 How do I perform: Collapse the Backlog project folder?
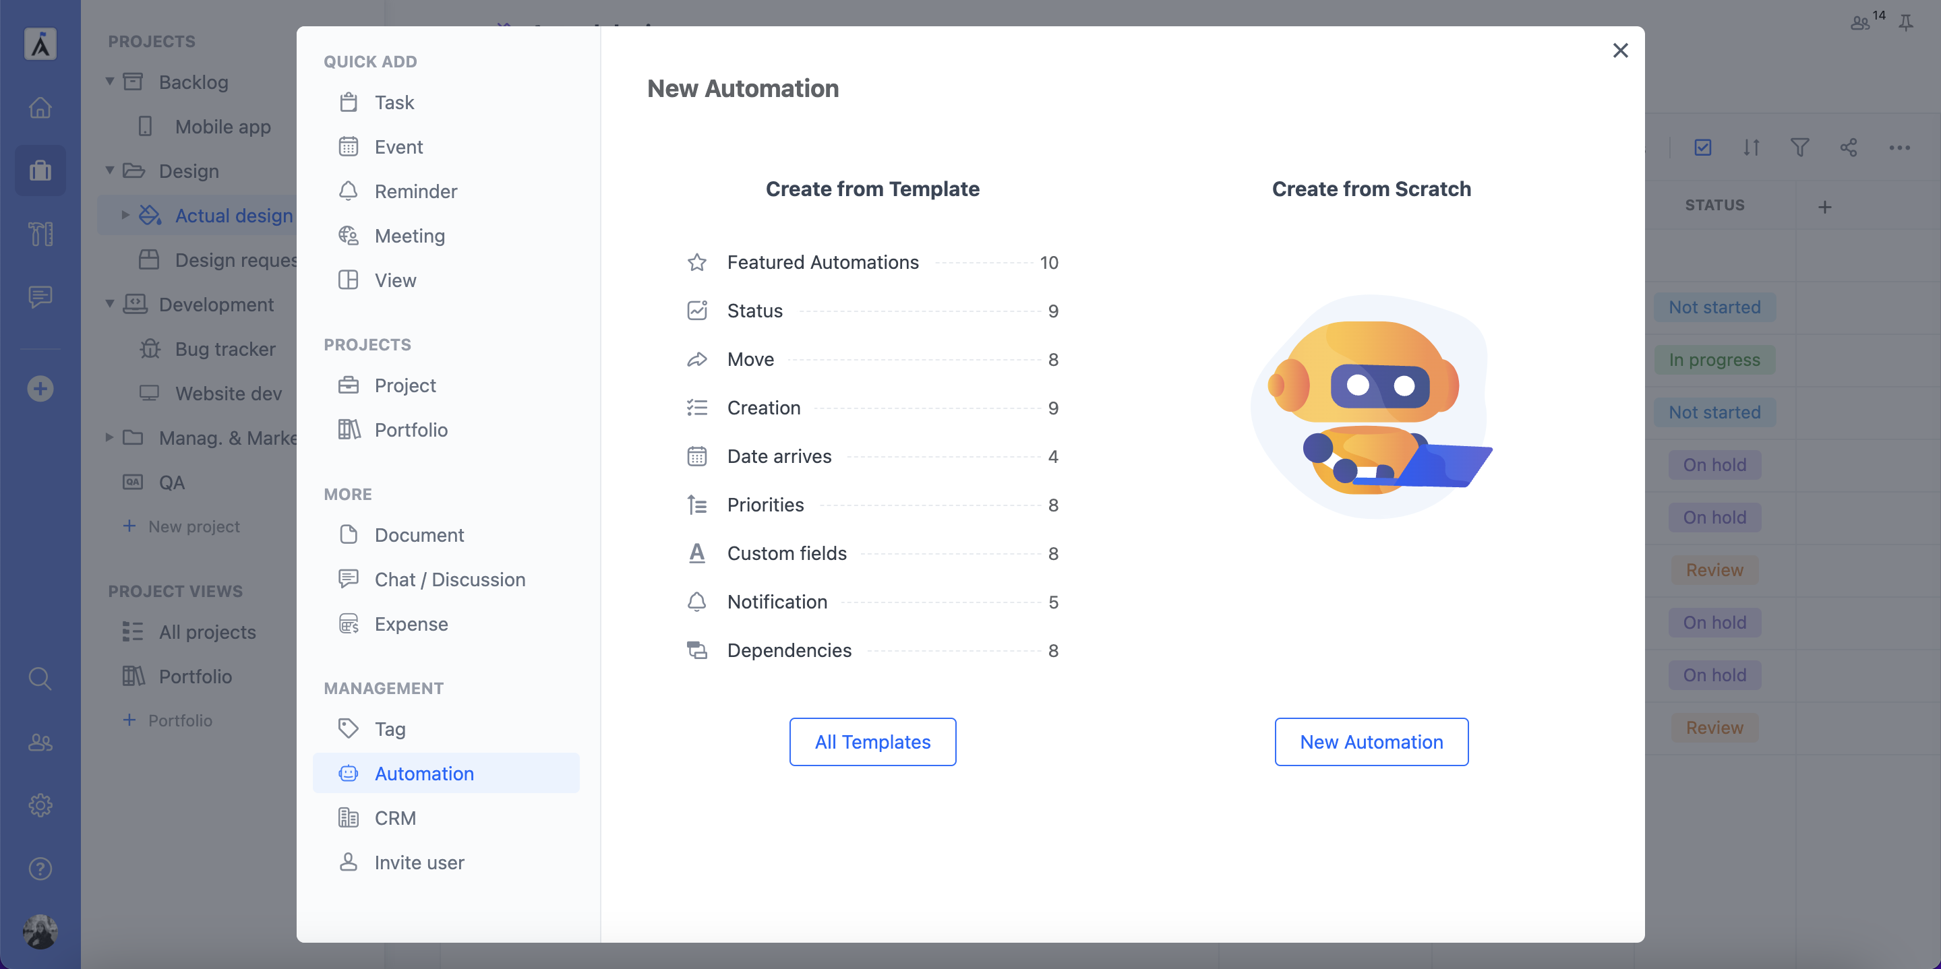(110, 82)
